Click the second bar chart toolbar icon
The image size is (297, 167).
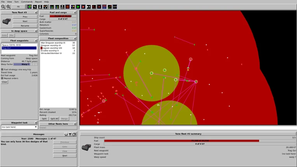click(x=57, y=7)
